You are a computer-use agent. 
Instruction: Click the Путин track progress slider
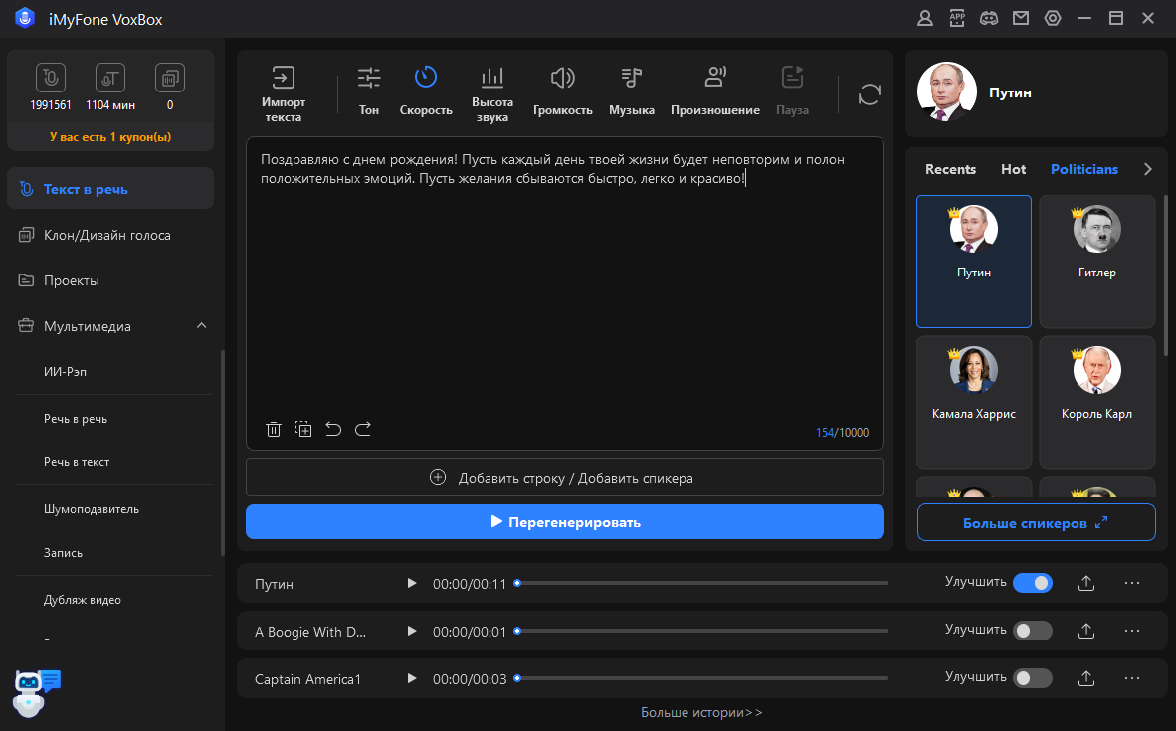coord(702,583)
